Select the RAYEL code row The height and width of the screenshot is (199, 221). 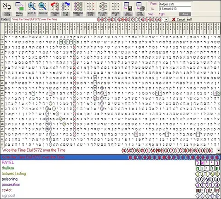110,163
